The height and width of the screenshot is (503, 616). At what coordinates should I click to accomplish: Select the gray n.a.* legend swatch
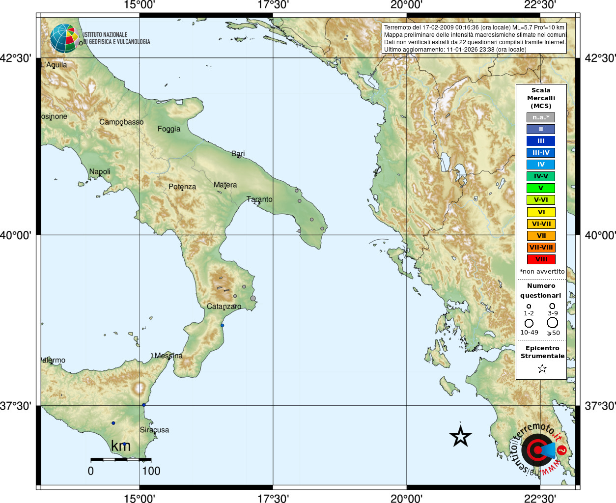(541, 117)
